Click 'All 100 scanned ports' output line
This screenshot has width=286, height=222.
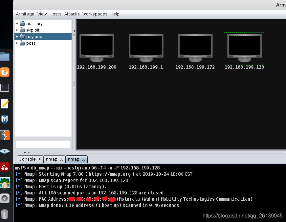pos(89,193)
